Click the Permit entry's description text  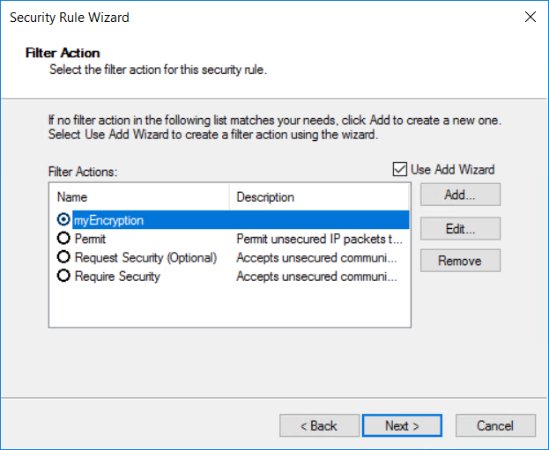pos(319,239)
